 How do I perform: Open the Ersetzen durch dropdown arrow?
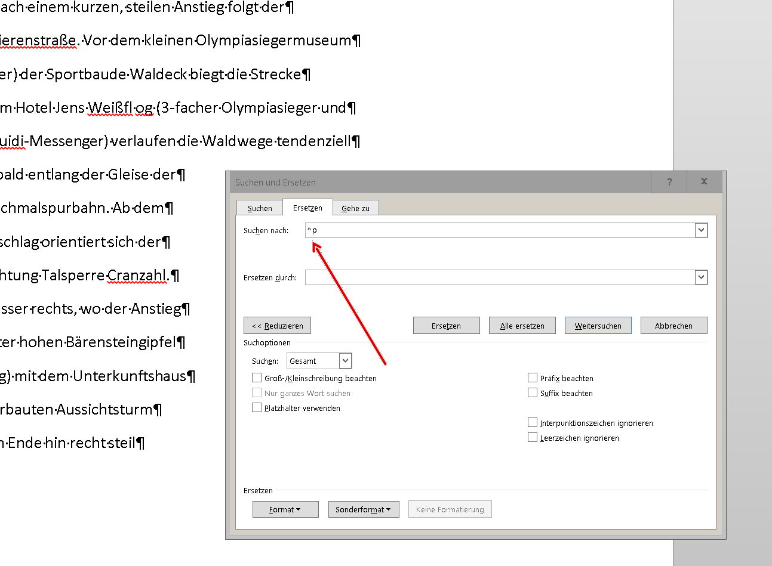pos(701,277)
